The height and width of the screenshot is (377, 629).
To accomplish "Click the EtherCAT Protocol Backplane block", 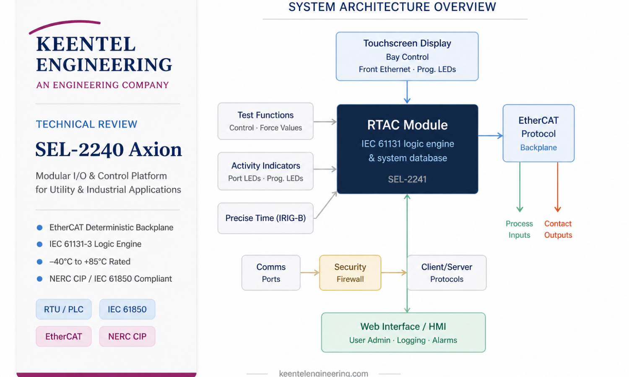I will [x=538, y=133].
